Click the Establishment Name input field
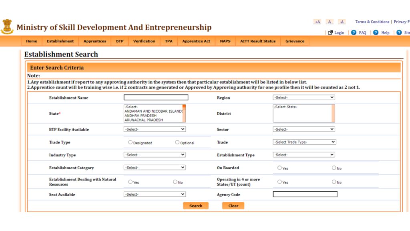This screenshot has width=410, height=231. tap(156, 97)
